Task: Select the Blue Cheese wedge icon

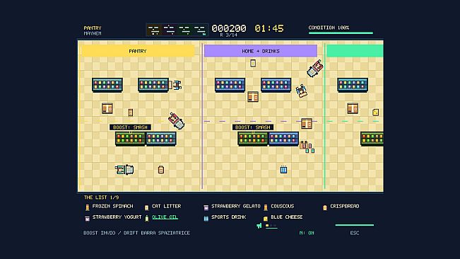Action: pyautogui.click(x=266, y=219)
